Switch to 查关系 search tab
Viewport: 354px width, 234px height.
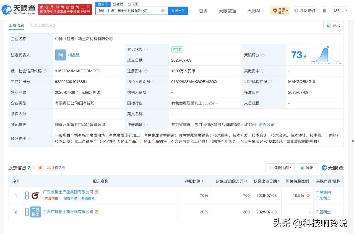(x=133, y=4)
